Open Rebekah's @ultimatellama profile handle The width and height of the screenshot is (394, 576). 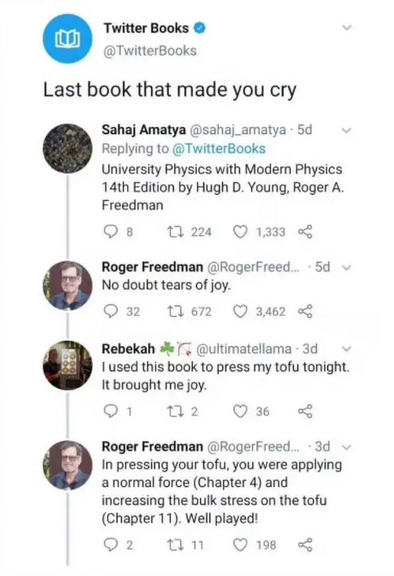point(244,349)
